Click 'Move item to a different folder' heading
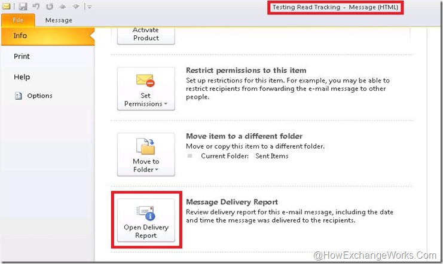The width and height of the screenshot is (443, 264). [x=244, y=136]
